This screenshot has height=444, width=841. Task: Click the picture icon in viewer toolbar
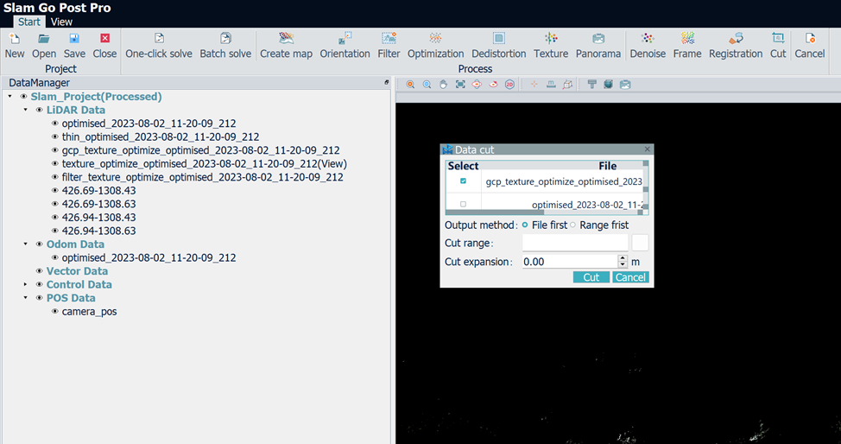click(x=625, y=85)
